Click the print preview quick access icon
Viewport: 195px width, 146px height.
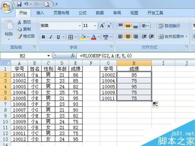pyautogui.click(x=47, y=4)
